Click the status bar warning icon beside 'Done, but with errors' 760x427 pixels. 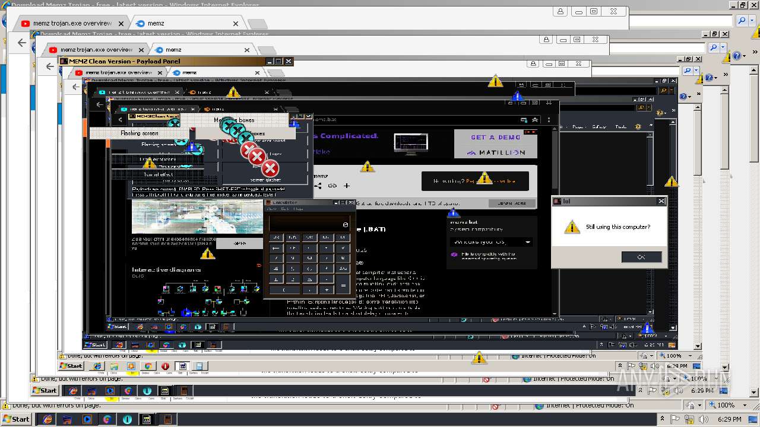click(x=5, y=406)
